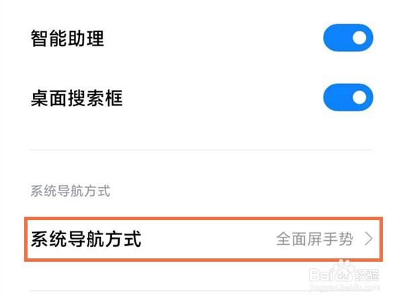403x302 pixels.
Task: Tap the 智能助理 label text
Action: pos(67,38)
